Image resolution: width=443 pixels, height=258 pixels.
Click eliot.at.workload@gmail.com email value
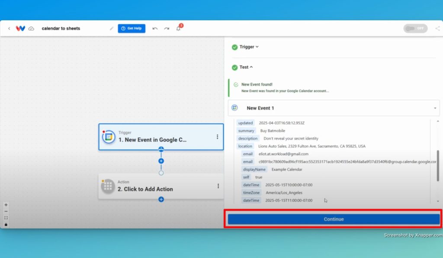[x=283, y=154]
